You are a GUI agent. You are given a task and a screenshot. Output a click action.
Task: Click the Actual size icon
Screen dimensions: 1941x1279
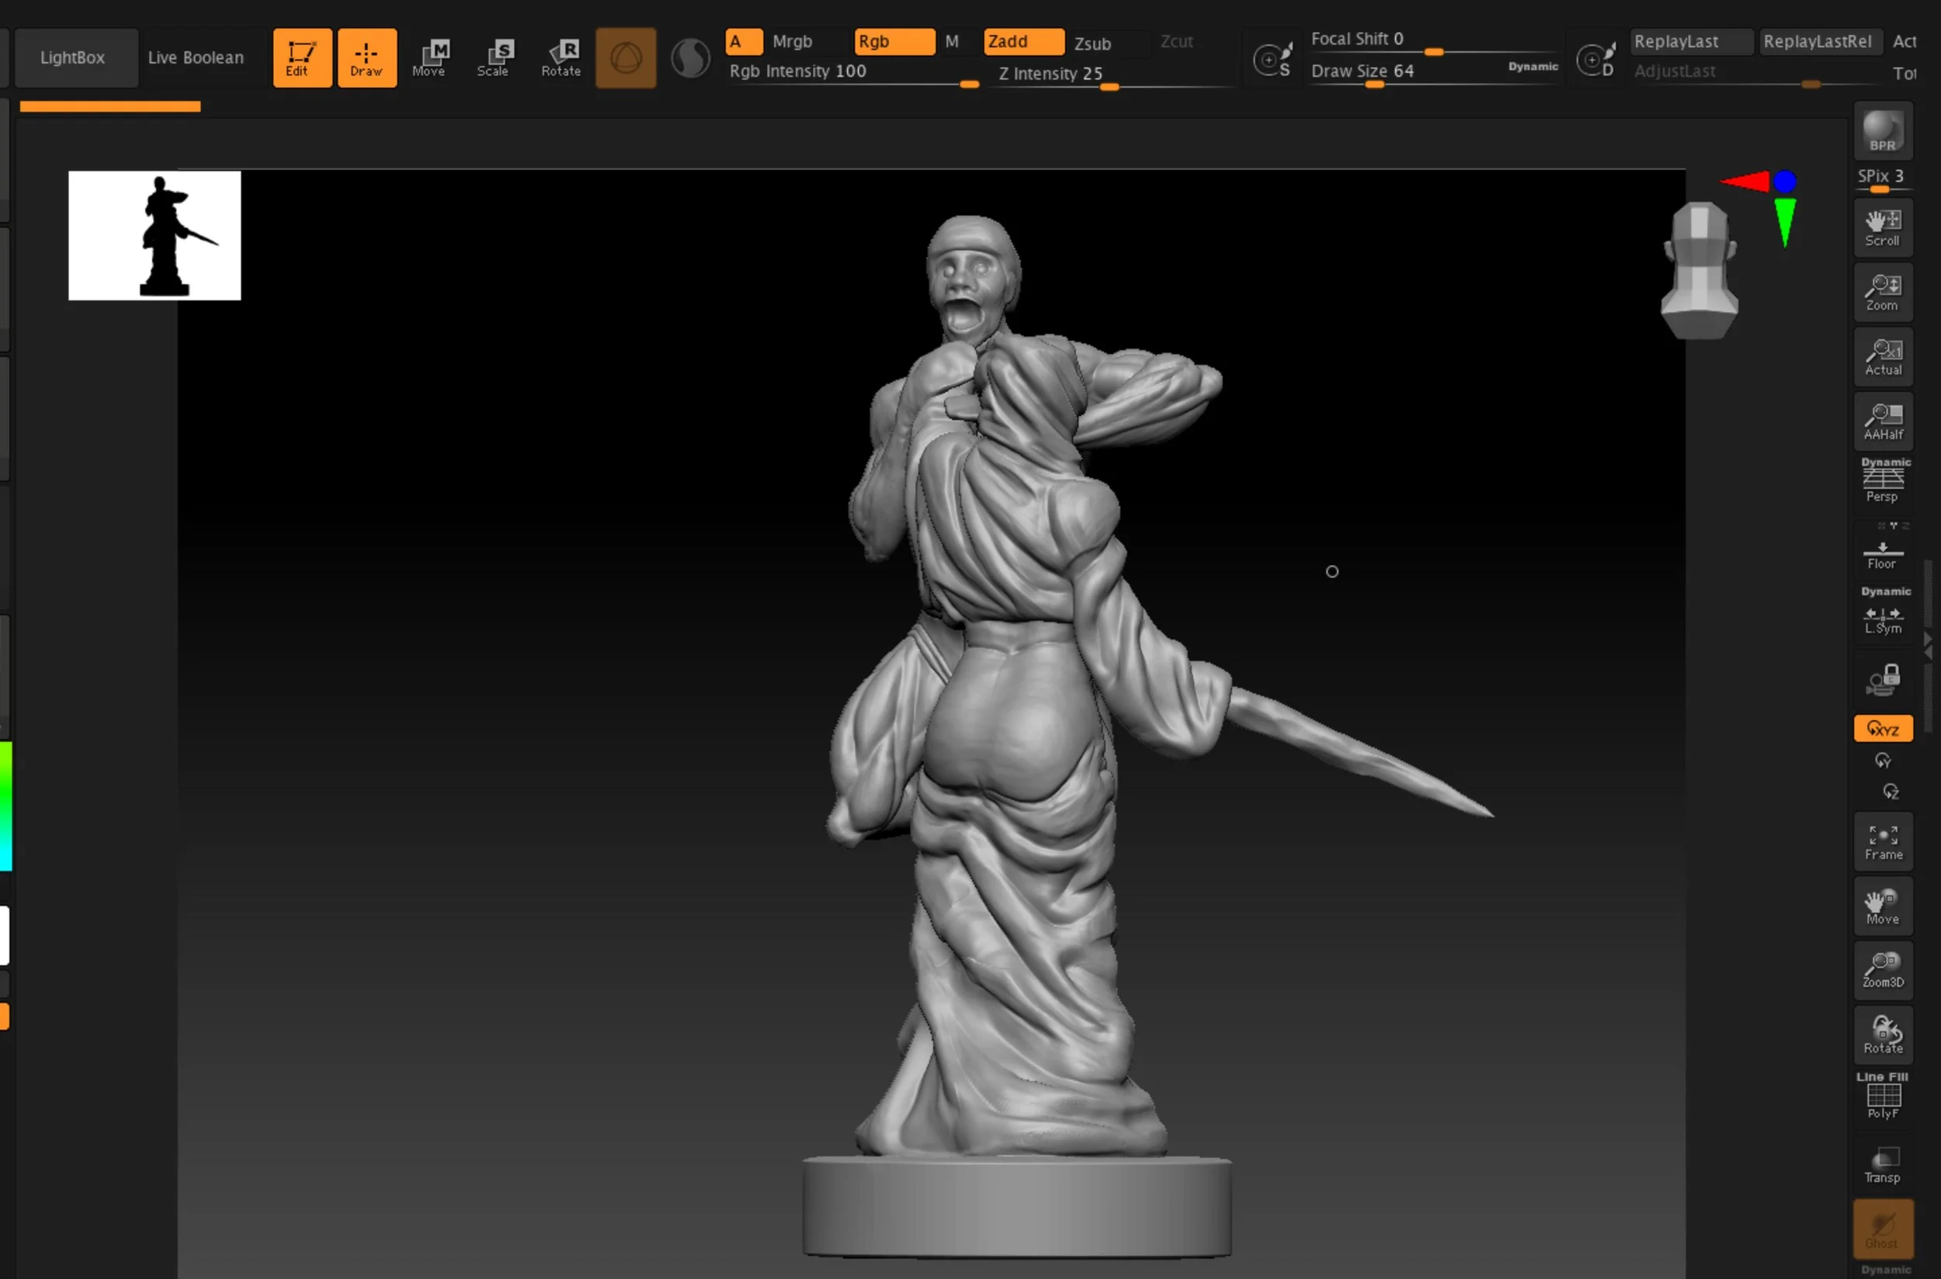tap(1882, 356)
